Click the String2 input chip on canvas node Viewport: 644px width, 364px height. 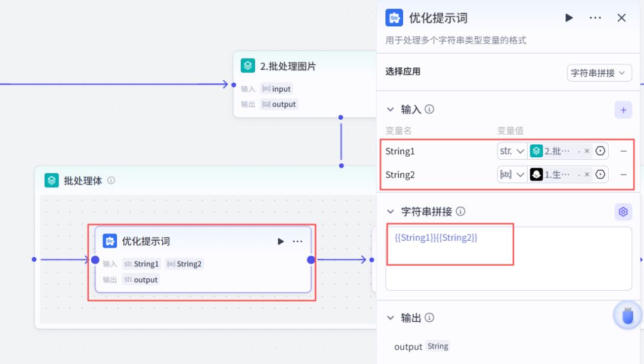[184, 263]
